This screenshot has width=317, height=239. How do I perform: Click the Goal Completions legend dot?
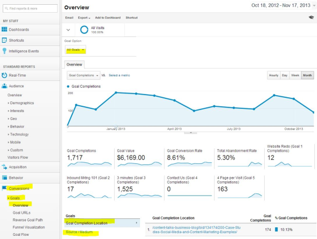[68, 86]
